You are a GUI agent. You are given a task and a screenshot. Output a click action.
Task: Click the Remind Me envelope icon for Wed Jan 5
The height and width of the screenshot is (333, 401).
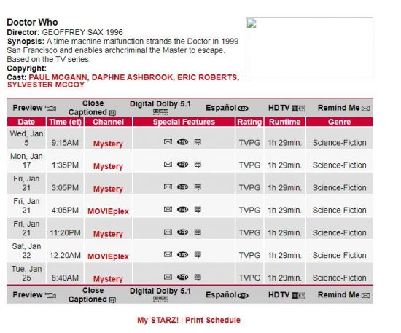point(168,141)
